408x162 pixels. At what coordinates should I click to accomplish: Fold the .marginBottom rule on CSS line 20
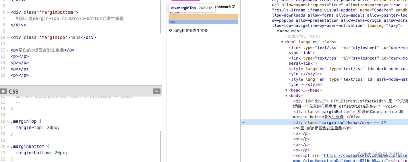coord(8,147)
